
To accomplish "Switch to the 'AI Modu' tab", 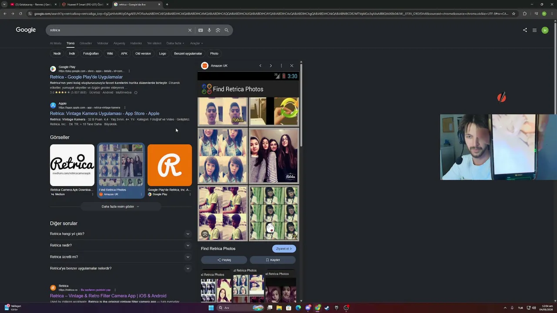I will coord(56,43).
